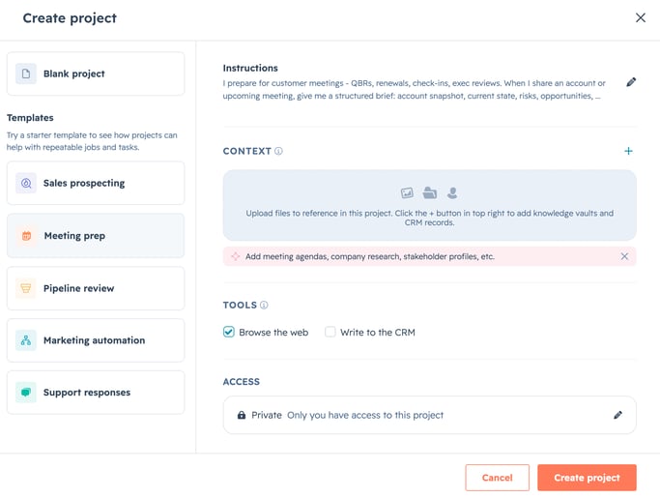Click the Private access settings field
This screenshot has height=498, width=660.
coord(429,415)
